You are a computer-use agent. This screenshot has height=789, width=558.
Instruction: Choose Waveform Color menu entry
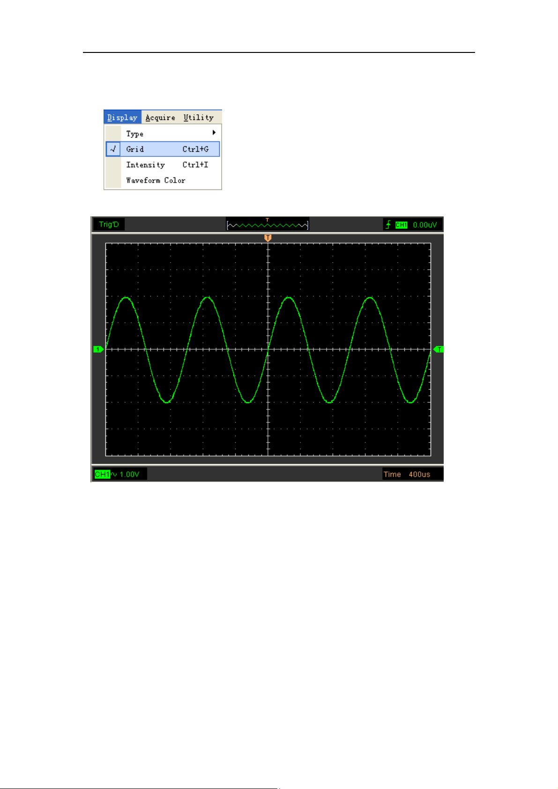pos(163,180)
